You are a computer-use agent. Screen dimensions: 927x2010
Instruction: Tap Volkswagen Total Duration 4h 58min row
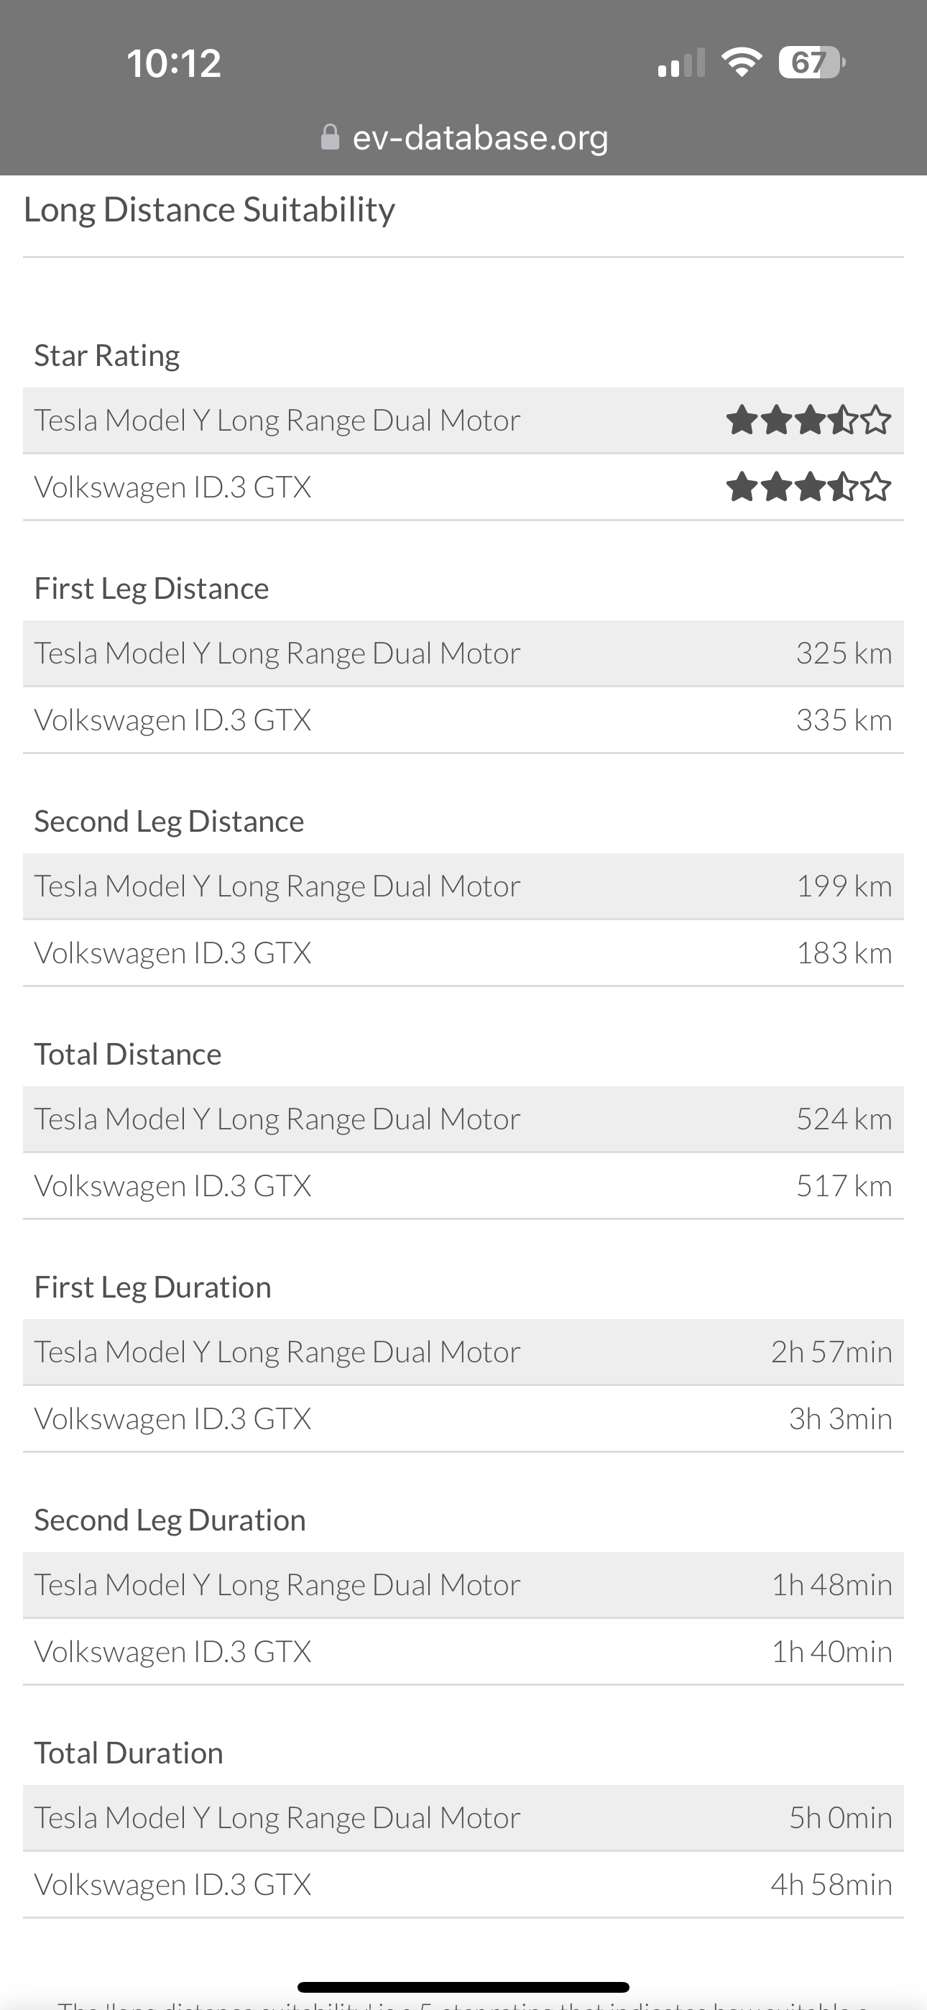463,1885
